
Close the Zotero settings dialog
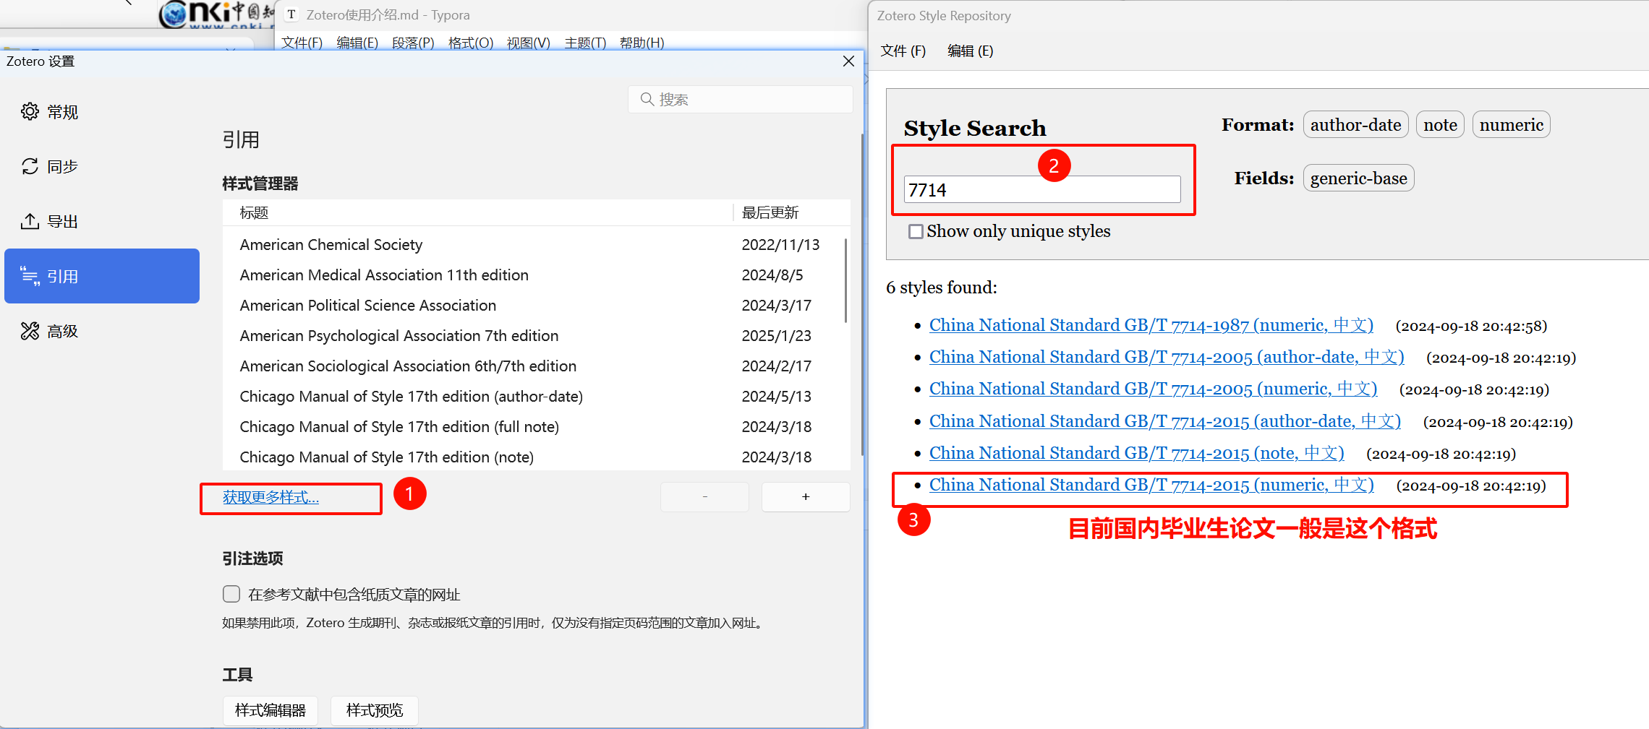pyautogui.click(x=848, y=61)
